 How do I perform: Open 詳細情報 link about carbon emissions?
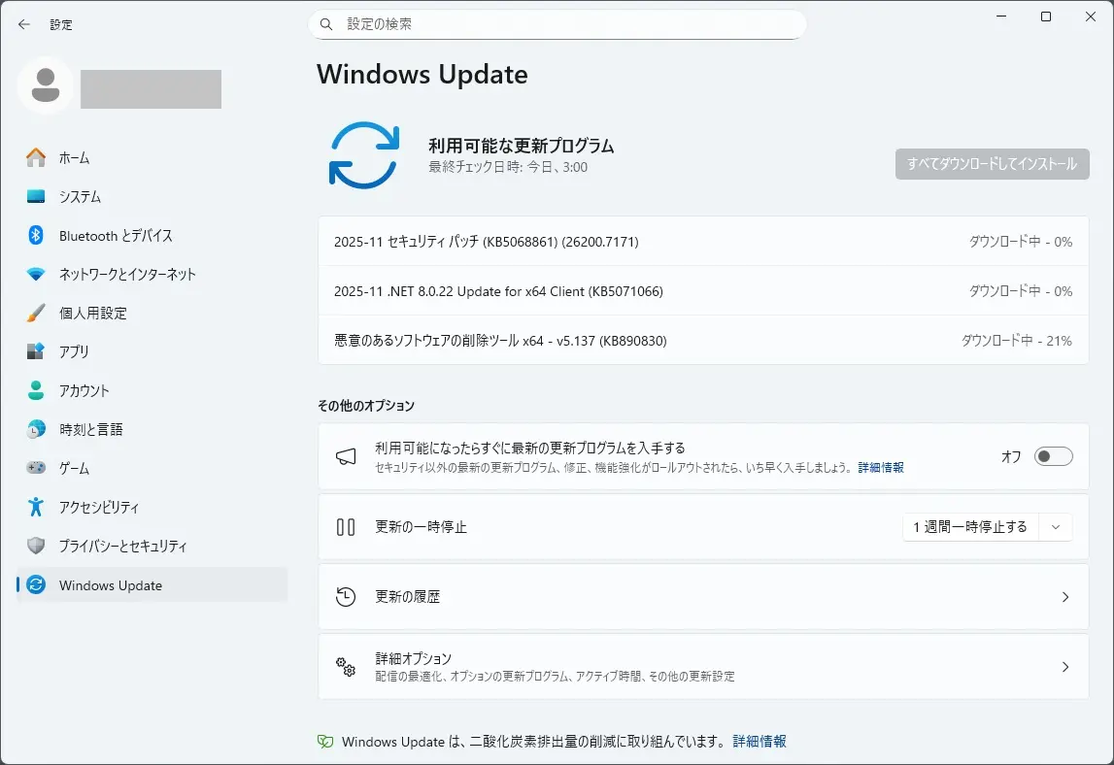(760, 741)
